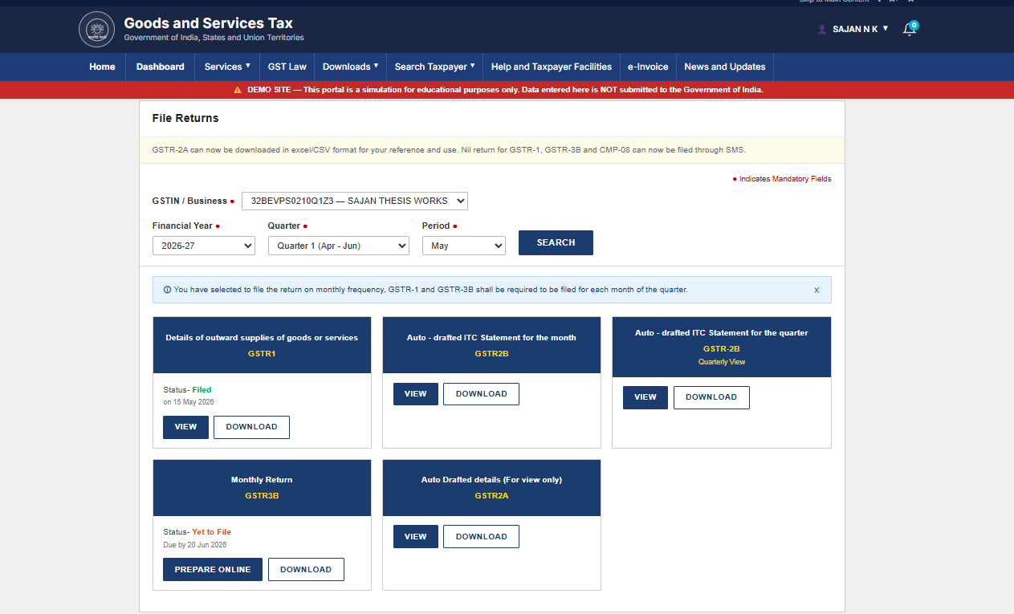
Task: Click DOWNLOAD on the GSTR2A card
Action: click(x=481, y=536)
